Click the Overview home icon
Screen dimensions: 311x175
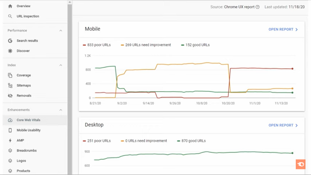[x=10, y=6]
